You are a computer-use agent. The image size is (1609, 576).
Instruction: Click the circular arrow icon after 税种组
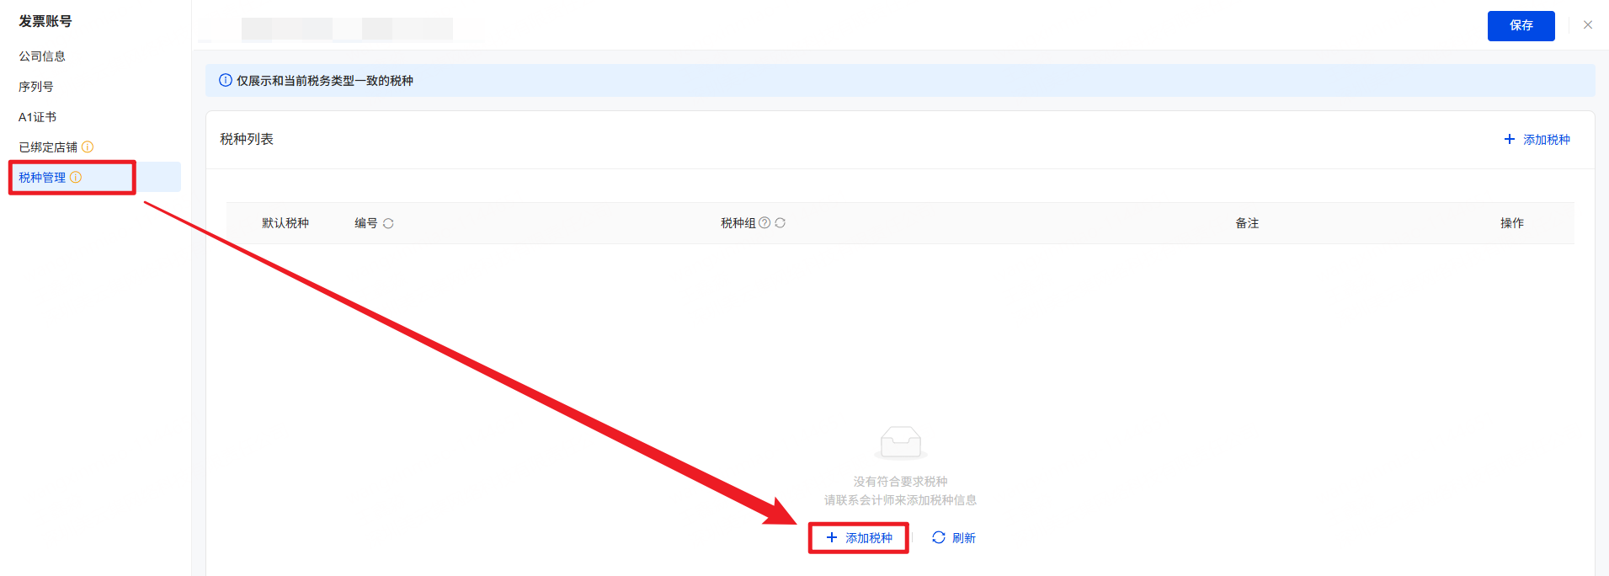(x=781, y=222)
